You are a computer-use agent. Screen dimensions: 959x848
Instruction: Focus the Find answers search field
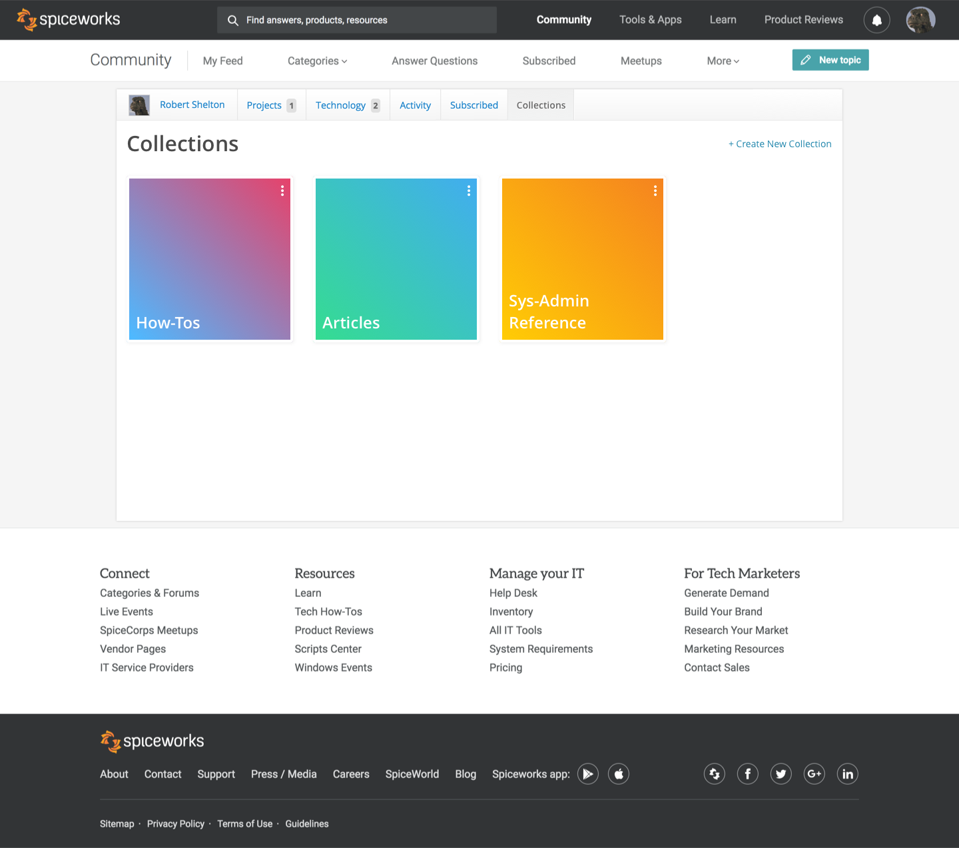point(357,20)
